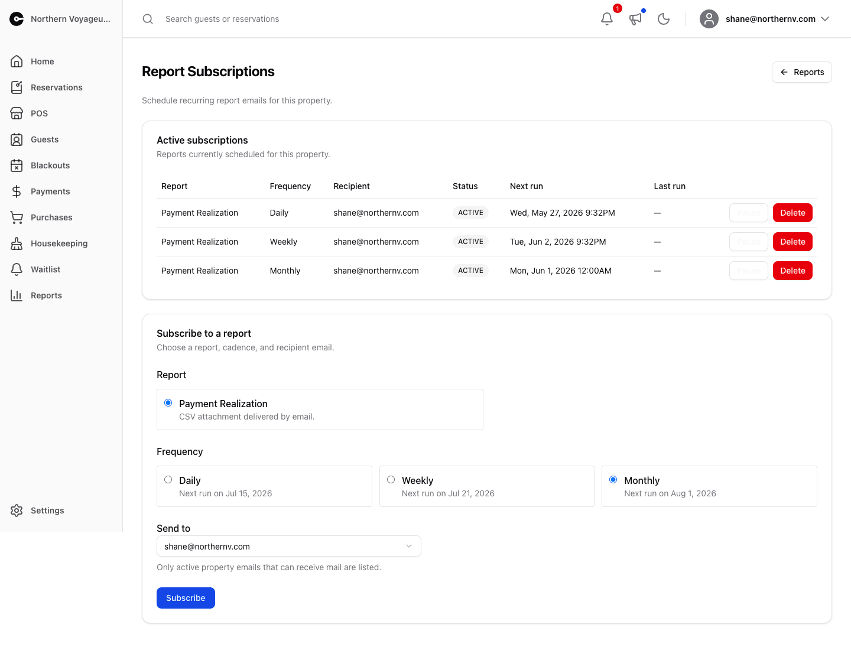Click the Recipient column header
Screen dimensions: 851x647
[x=352, y=186]
